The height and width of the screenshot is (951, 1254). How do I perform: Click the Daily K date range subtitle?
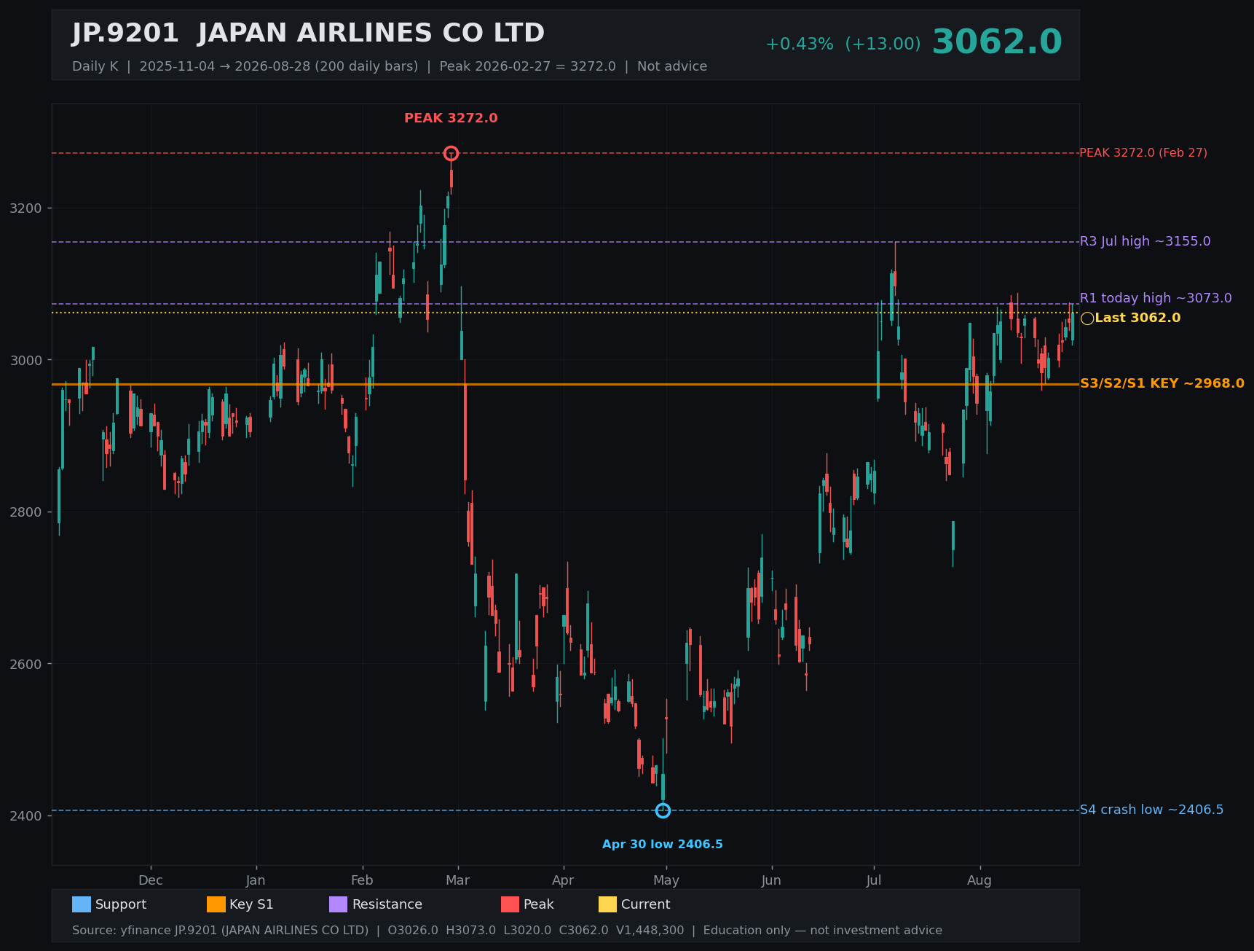click(390, 66)
